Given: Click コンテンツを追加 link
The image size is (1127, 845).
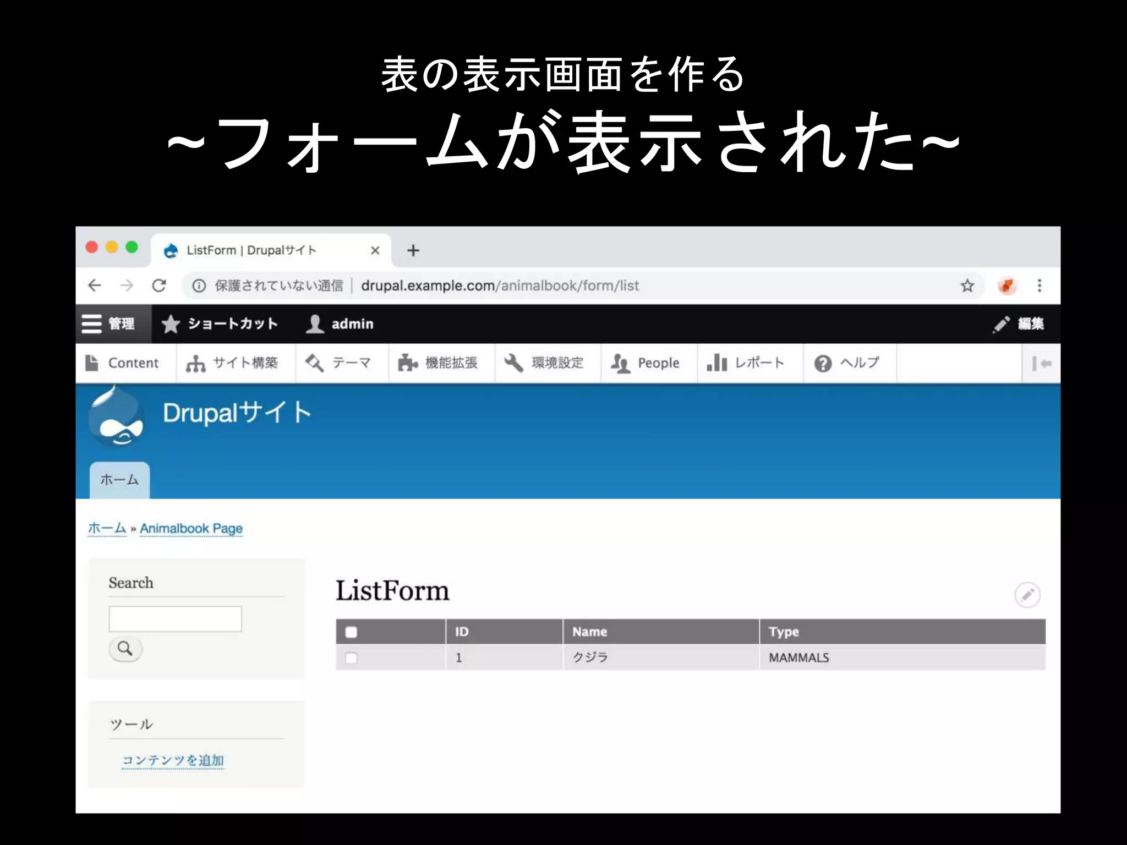Looking at the screenshot, I should pos(173,760).
